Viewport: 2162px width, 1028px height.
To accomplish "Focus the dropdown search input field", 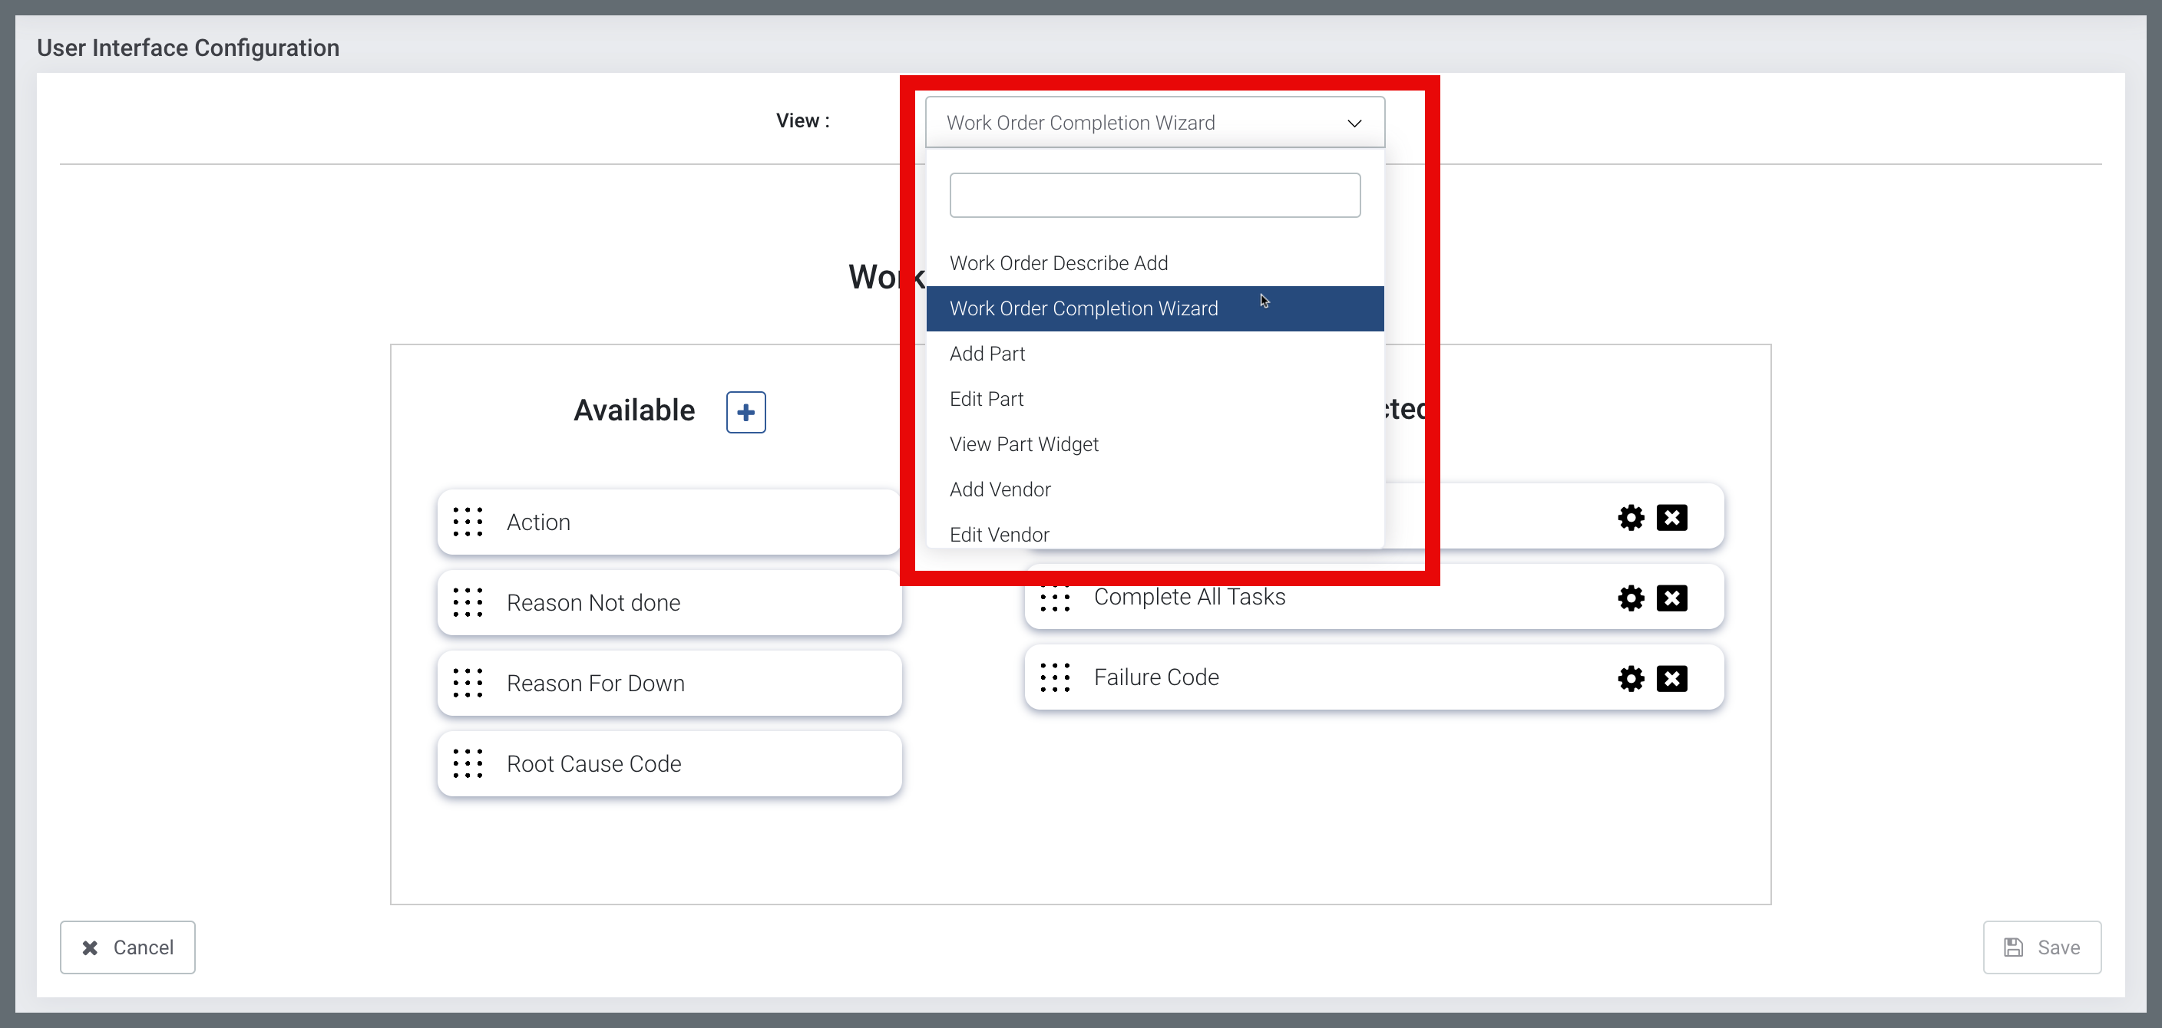I will coord(1154,196).
